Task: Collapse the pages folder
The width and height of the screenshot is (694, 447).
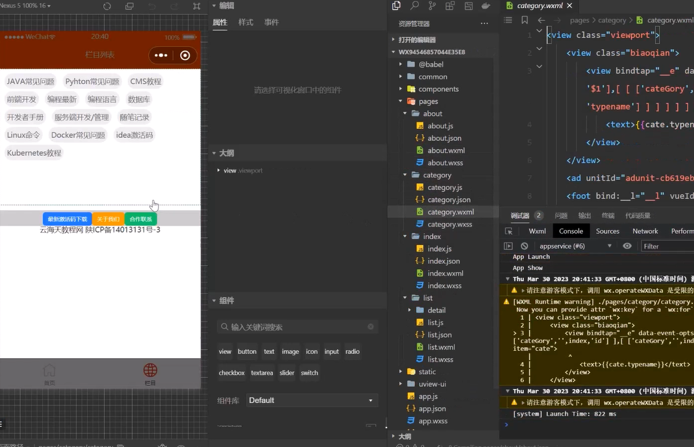Action: (401, 101)
